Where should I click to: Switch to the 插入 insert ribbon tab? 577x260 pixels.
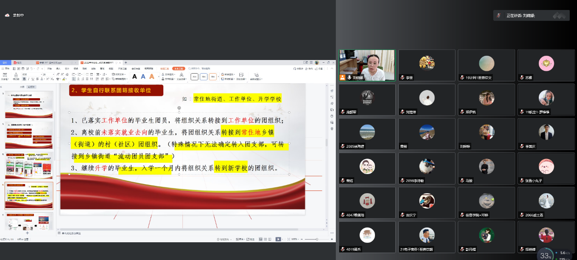[x=58, y=69]
